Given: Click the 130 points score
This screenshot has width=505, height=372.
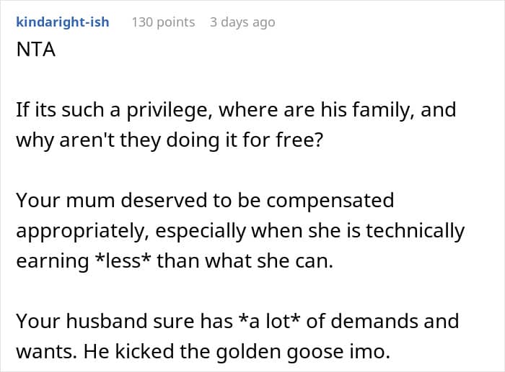Looking at the screenshot, I should (163, 22).
